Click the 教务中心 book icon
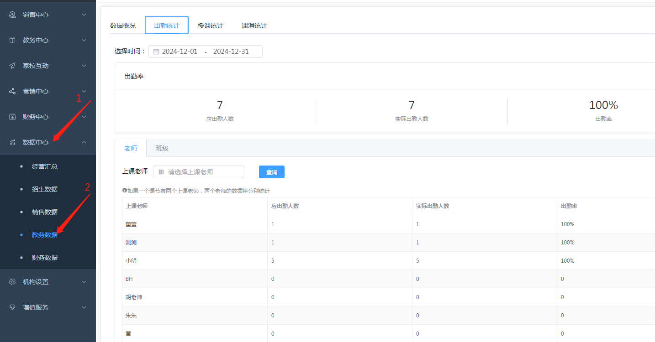655x342 pixels. coord(12,40)
